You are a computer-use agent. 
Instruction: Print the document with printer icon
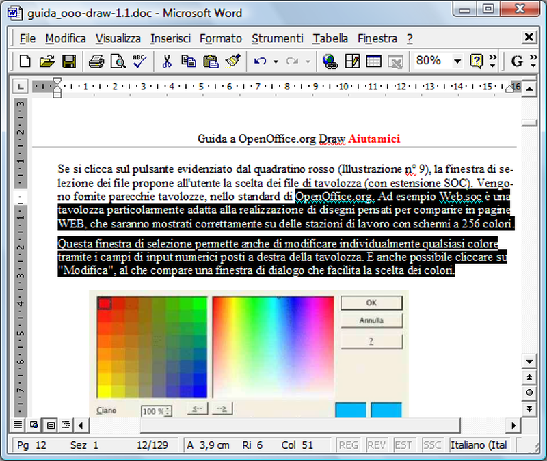click(96, 61)
